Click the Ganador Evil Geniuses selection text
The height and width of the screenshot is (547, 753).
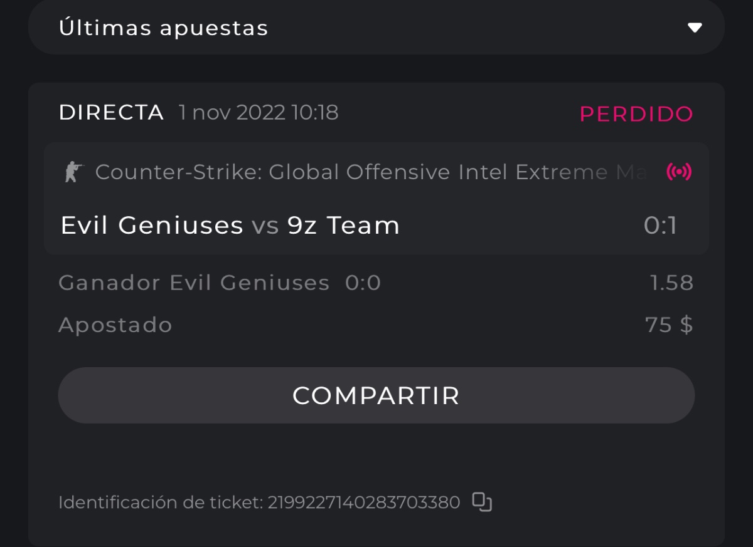pos(194,283)
